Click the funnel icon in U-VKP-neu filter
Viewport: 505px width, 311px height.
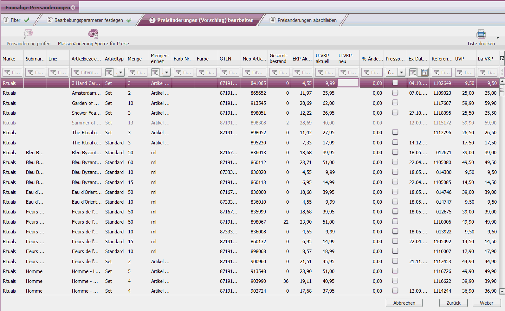tap(343, 73)
